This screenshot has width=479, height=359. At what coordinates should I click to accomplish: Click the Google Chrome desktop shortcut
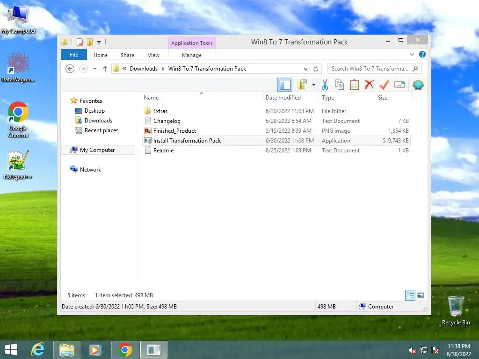pyautogui.click(x=18, y=120)
